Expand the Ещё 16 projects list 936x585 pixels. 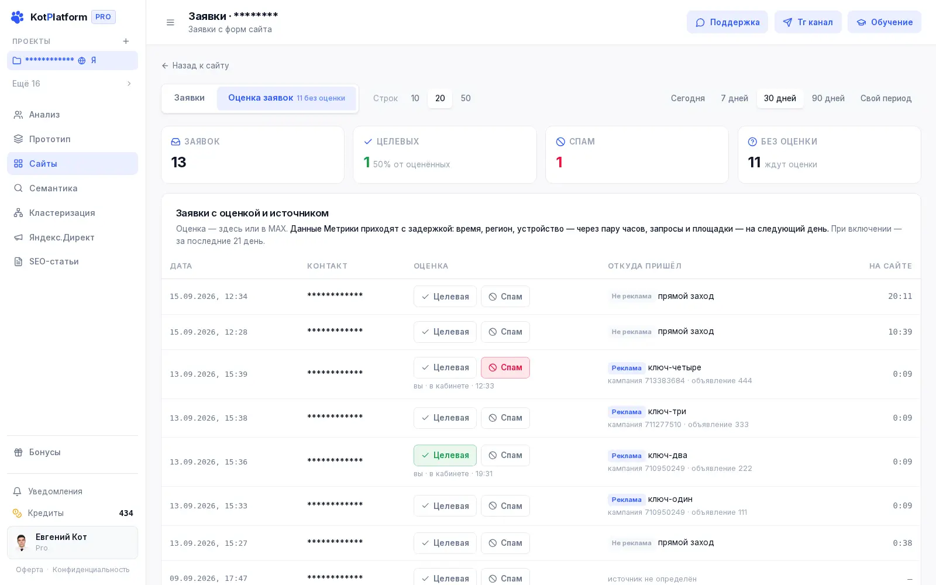[x=73, y=84]
